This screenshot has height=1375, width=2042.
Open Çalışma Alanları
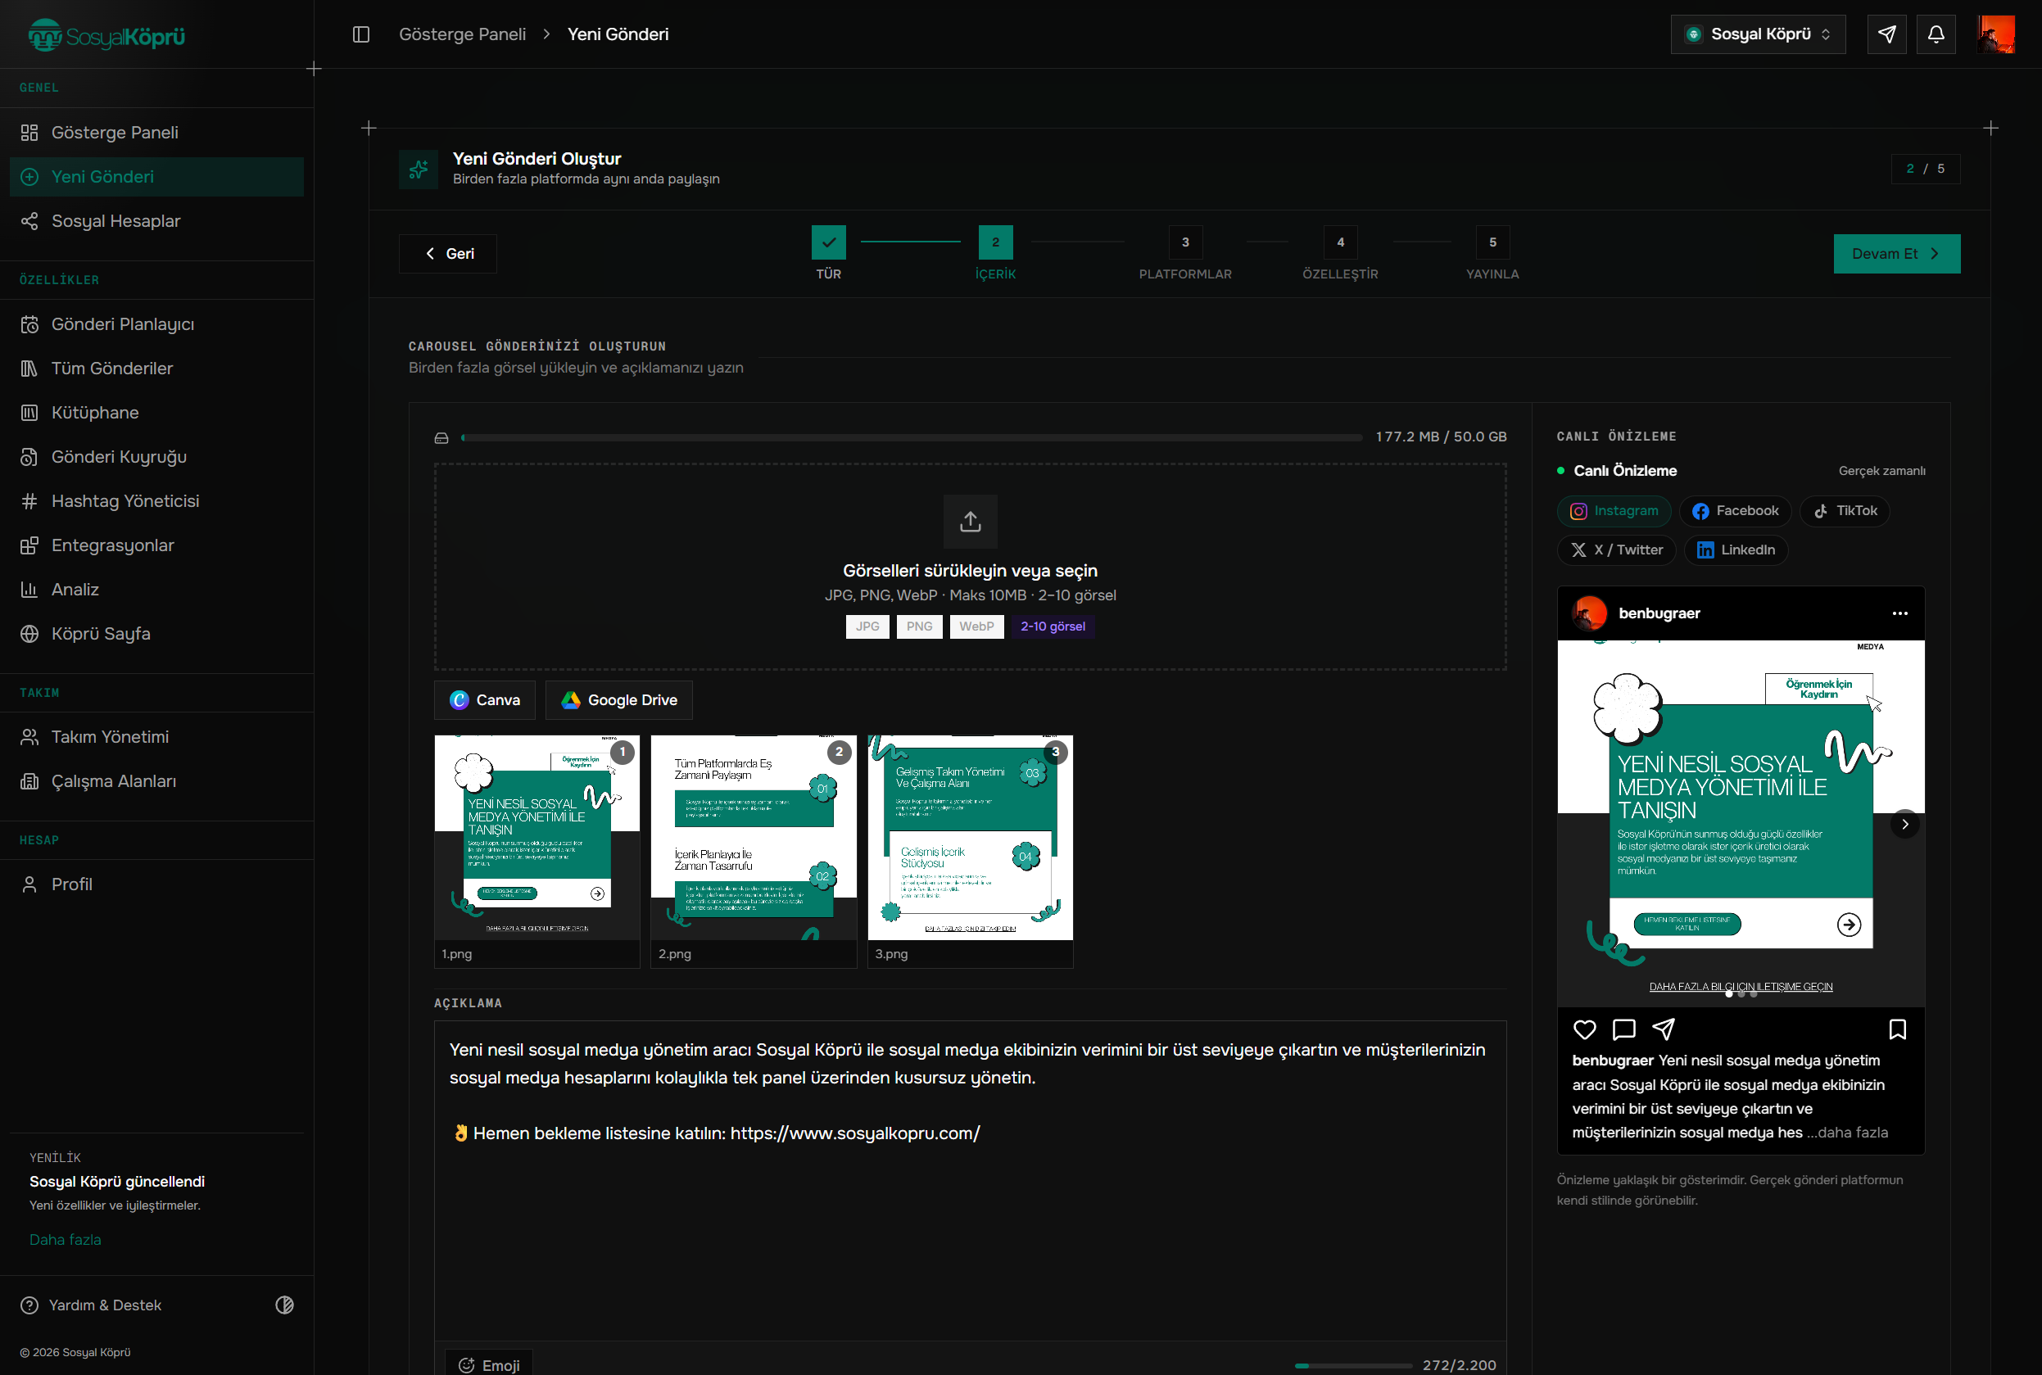157,781
